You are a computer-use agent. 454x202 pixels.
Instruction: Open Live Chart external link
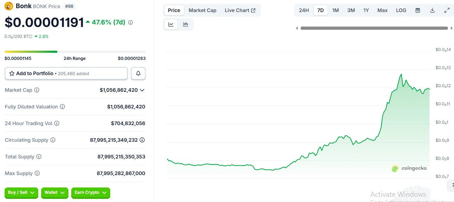(x=240, y=10)
